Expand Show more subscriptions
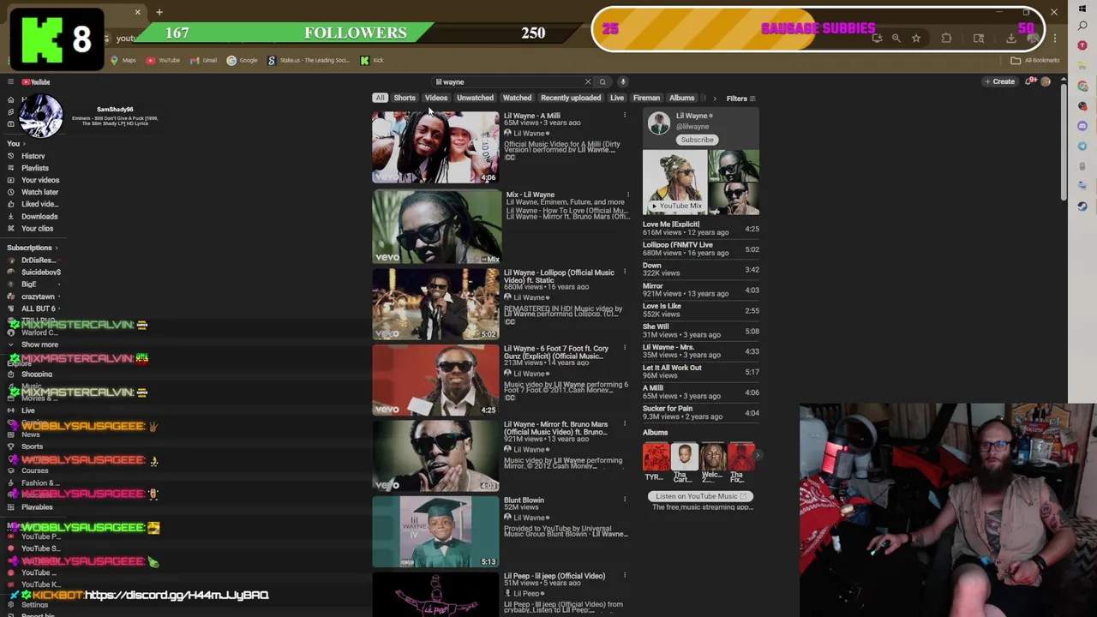The image size is (1097, 617). (x=39, y=344)
